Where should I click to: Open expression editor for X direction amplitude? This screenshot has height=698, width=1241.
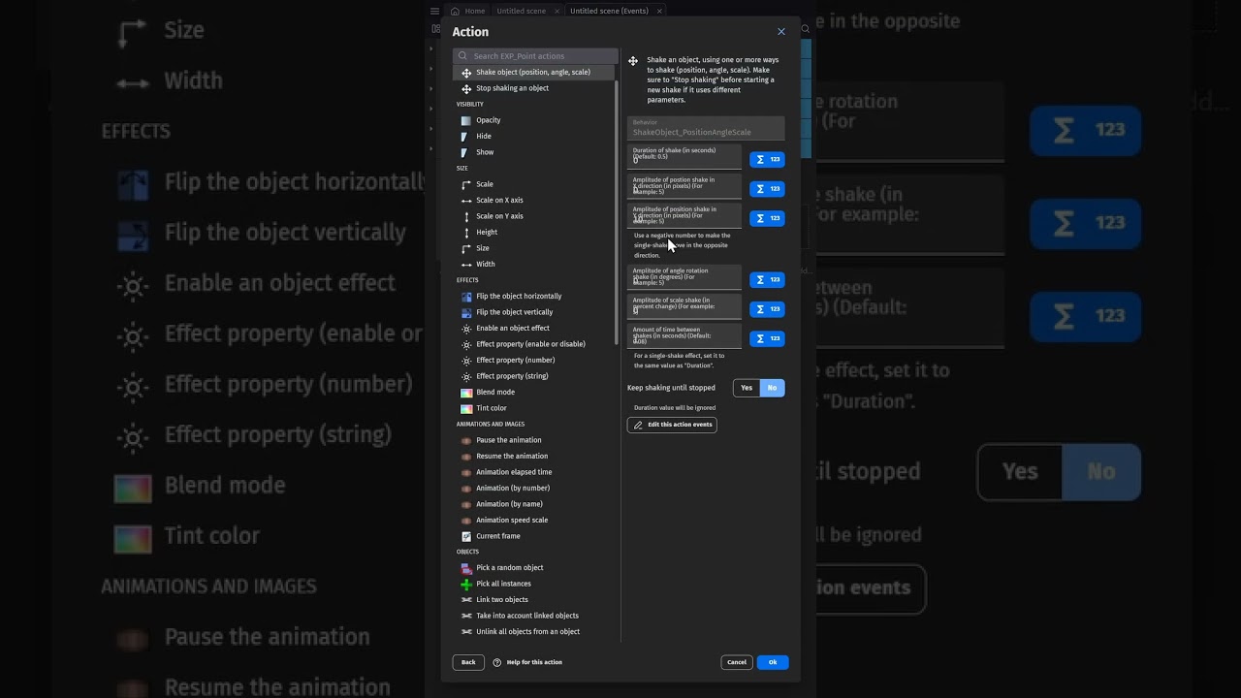pos(767,189)
